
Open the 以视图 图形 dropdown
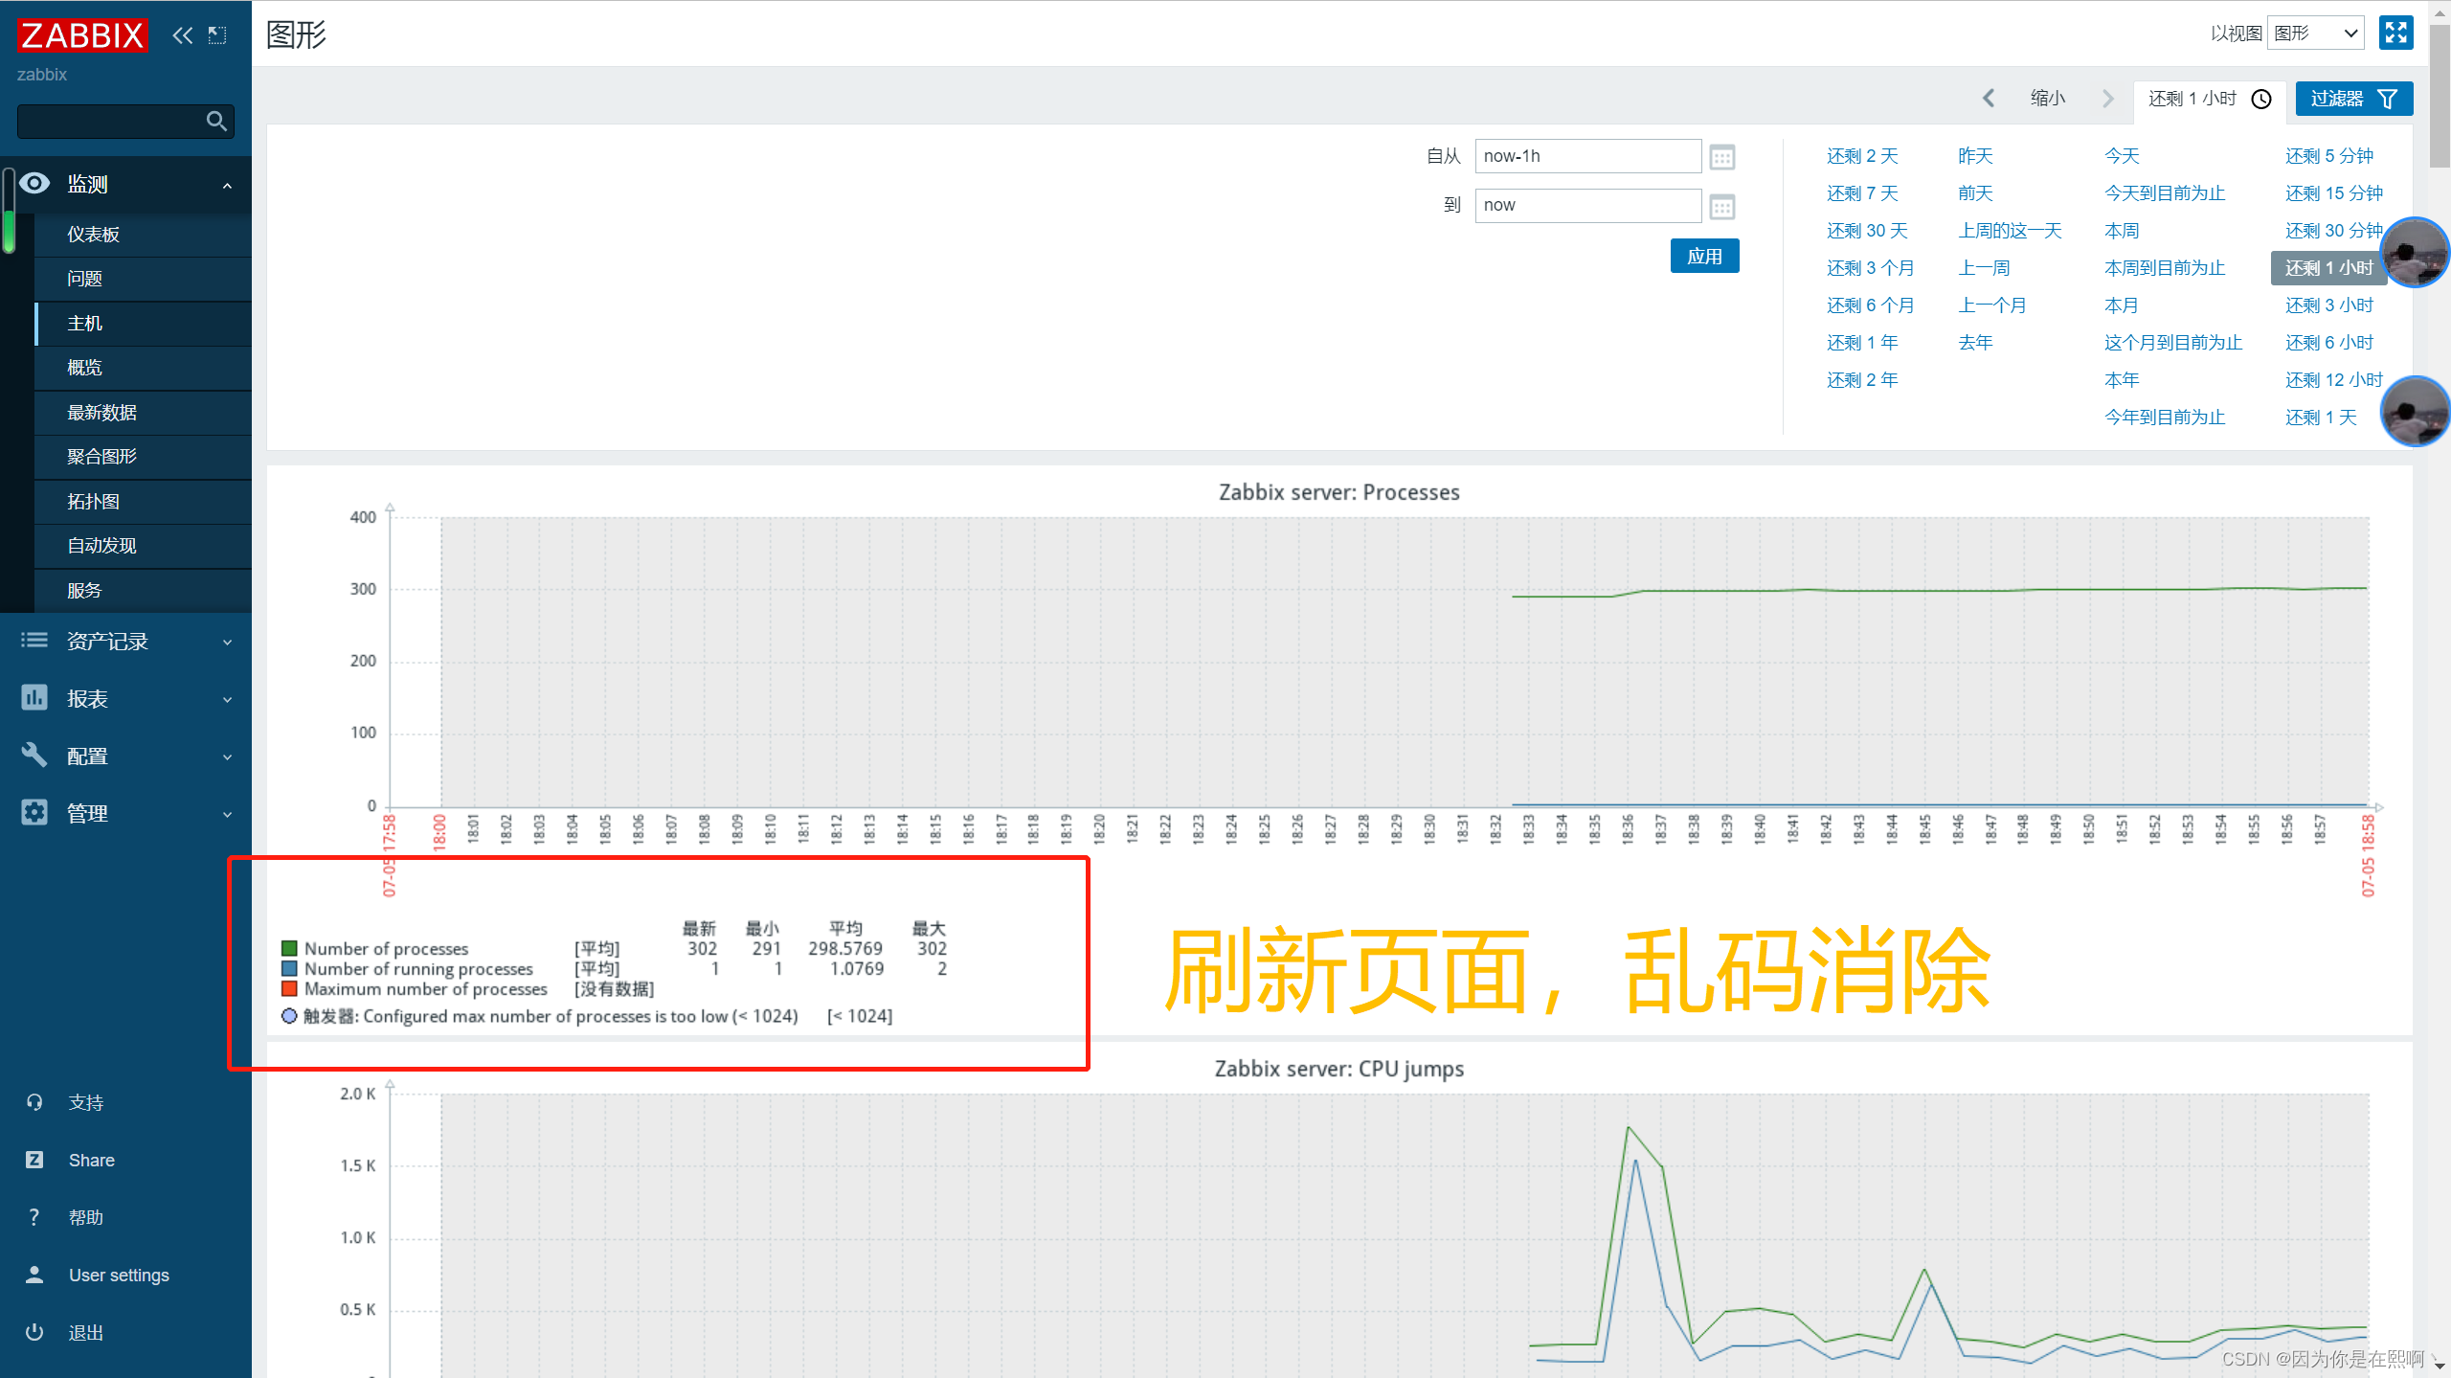click(2315, 34)
